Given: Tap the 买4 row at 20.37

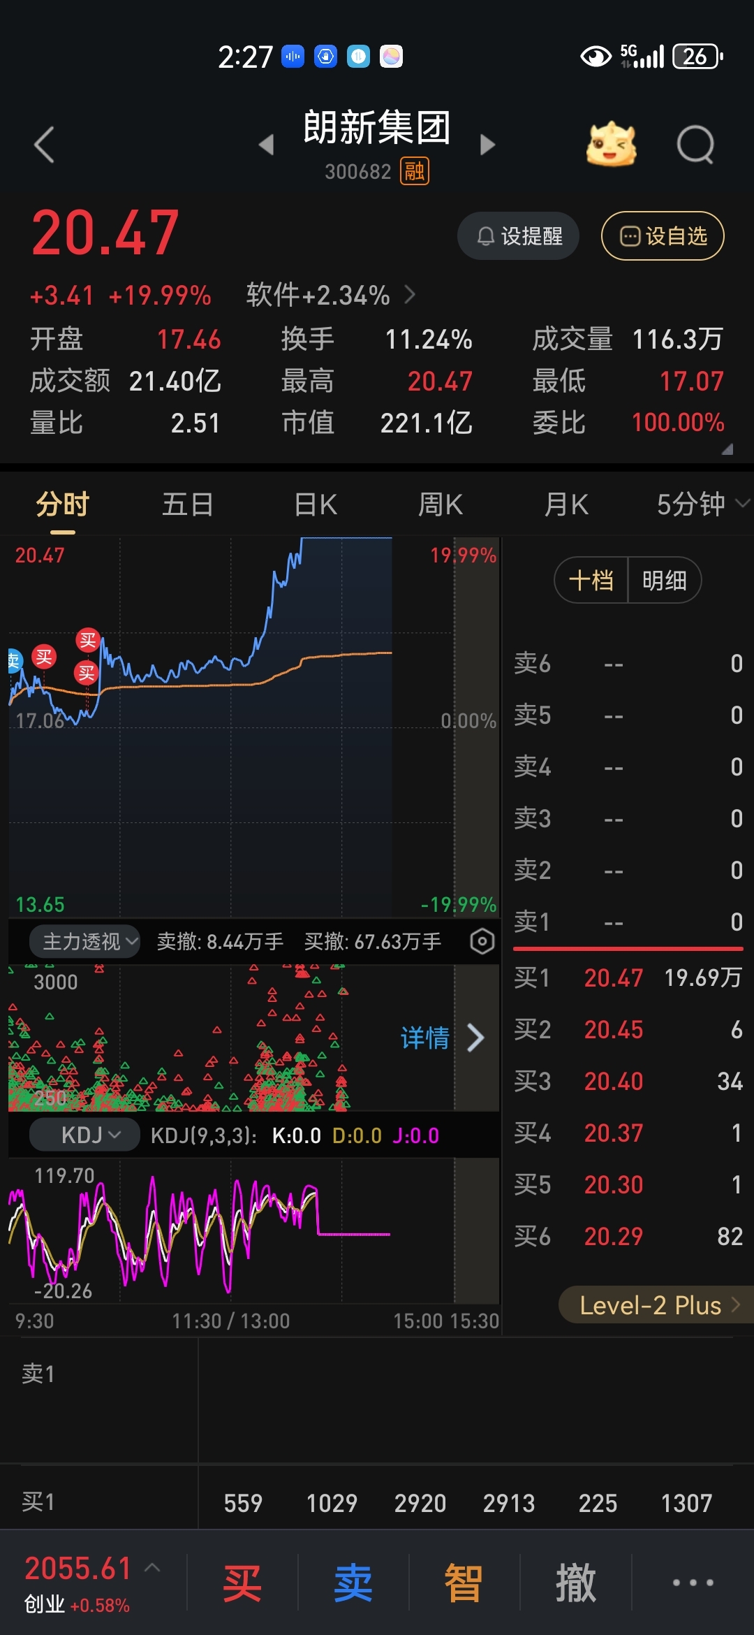Looking at the screenshot, I should point(628,1133).
